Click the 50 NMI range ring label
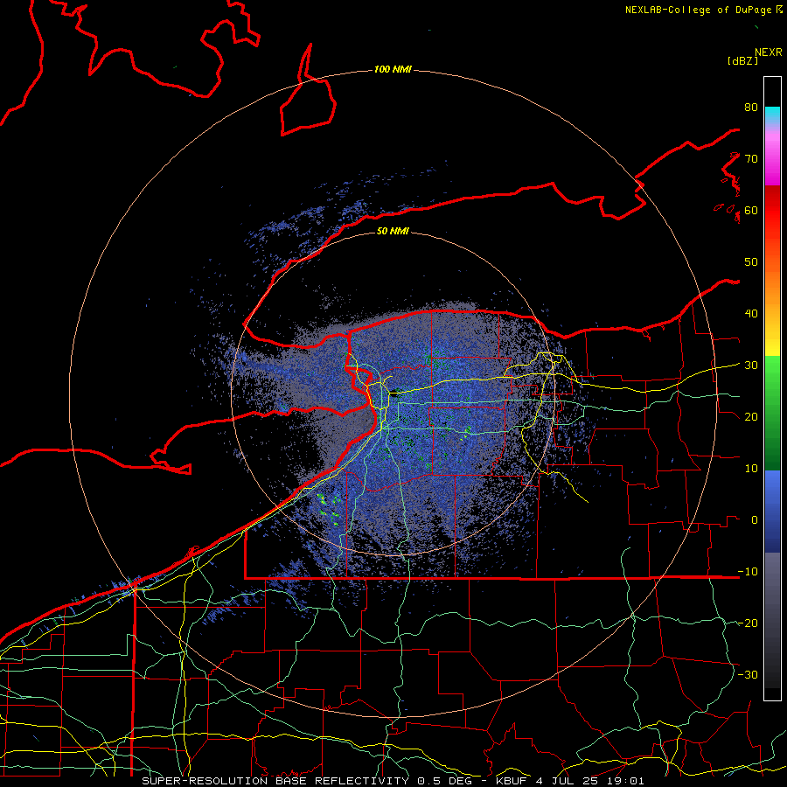This screenshot has width=787, height=787. [393, 232]
